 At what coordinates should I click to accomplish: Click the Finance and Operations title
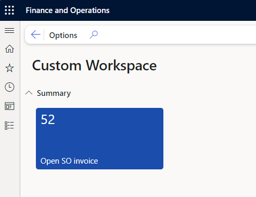(68, 10)
